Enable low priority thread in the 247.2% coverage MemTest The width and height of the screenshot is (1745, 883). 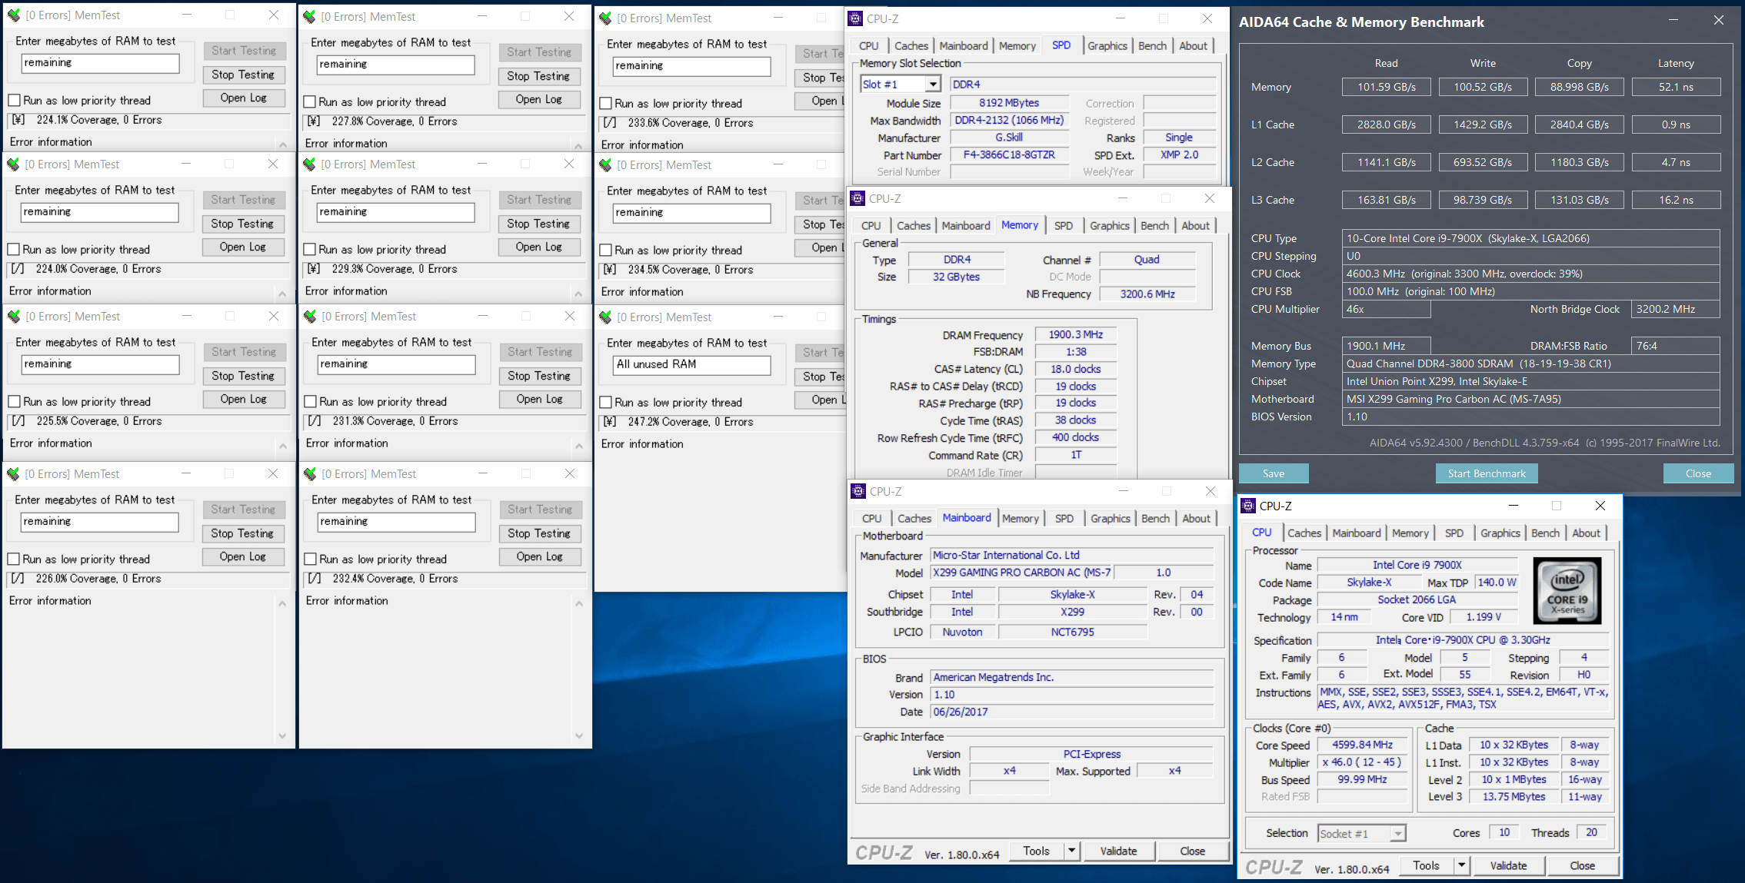click(x=605, y=403)
